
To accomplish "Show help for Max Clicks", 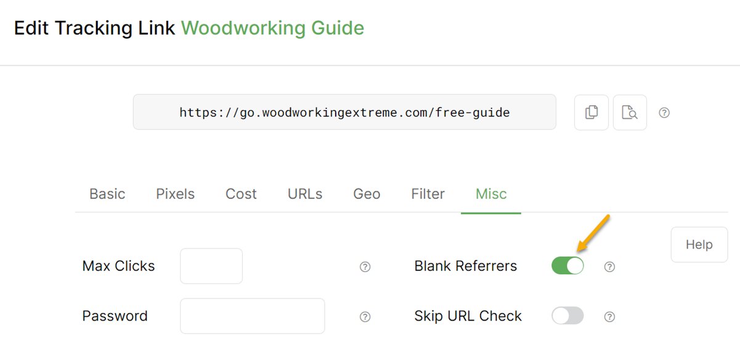I will click(365, 266).
